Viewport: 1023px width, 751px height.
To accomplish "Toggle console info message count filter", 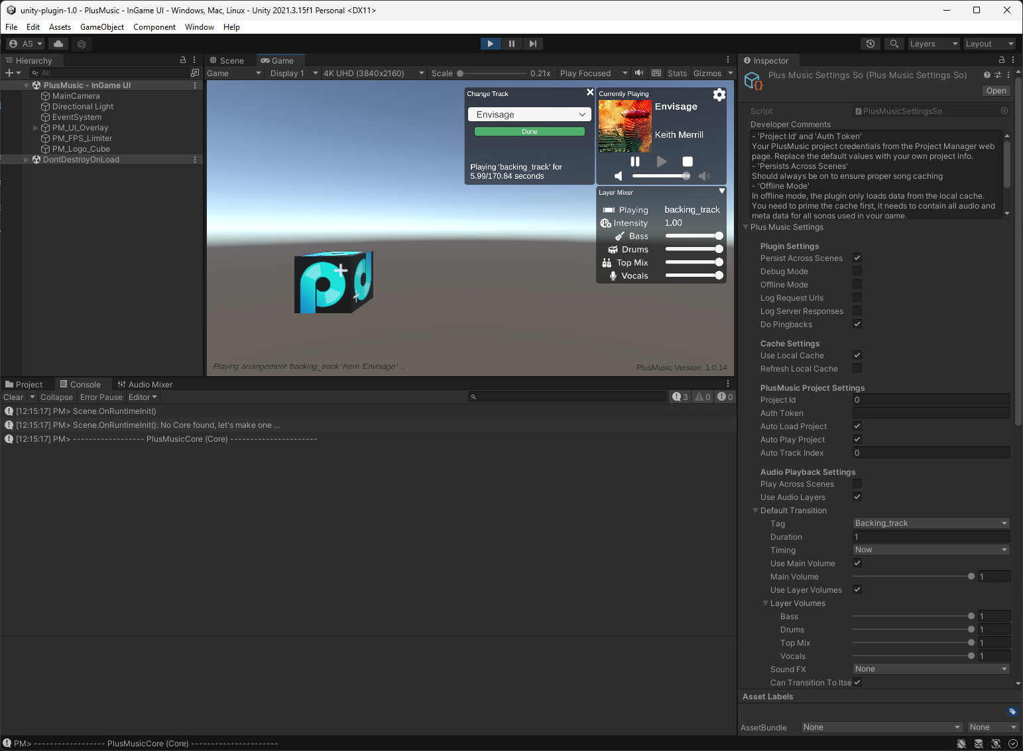I will coord(680,397).
